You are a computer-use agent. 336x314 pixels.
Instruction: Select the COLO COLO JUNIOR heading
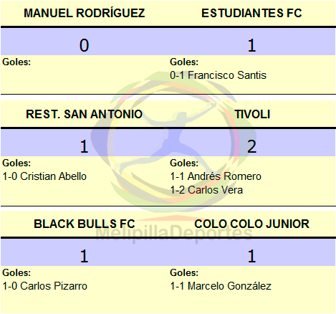[x=251, y=224]
